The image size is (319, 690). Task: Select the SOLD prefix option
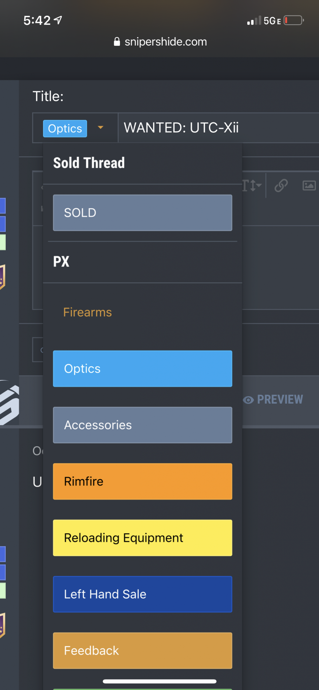(x=142, y=213)
